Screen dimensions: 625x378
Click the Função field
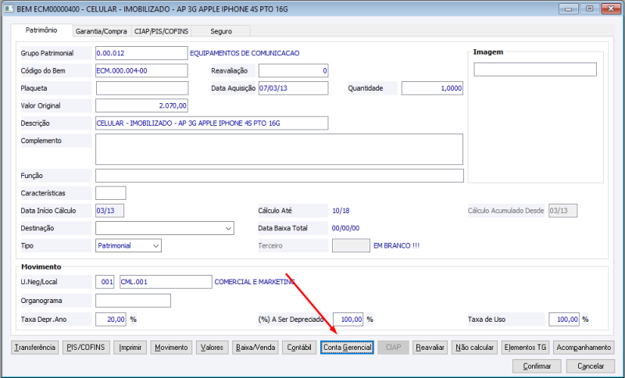pyautogui.click(x=280, y=176)
